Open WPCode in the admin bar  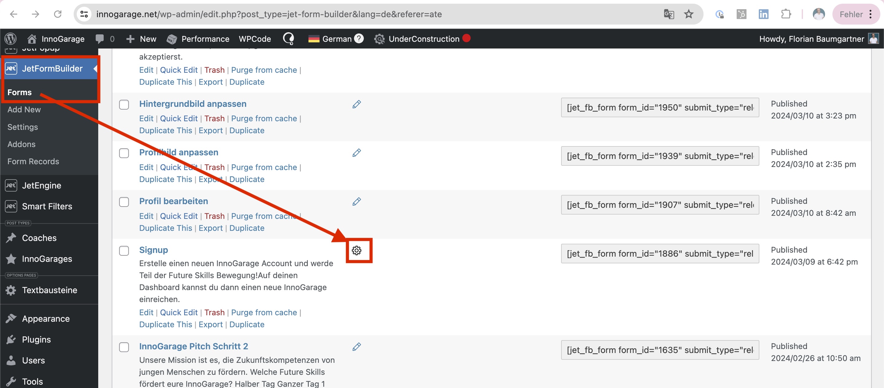pos(255,39)
